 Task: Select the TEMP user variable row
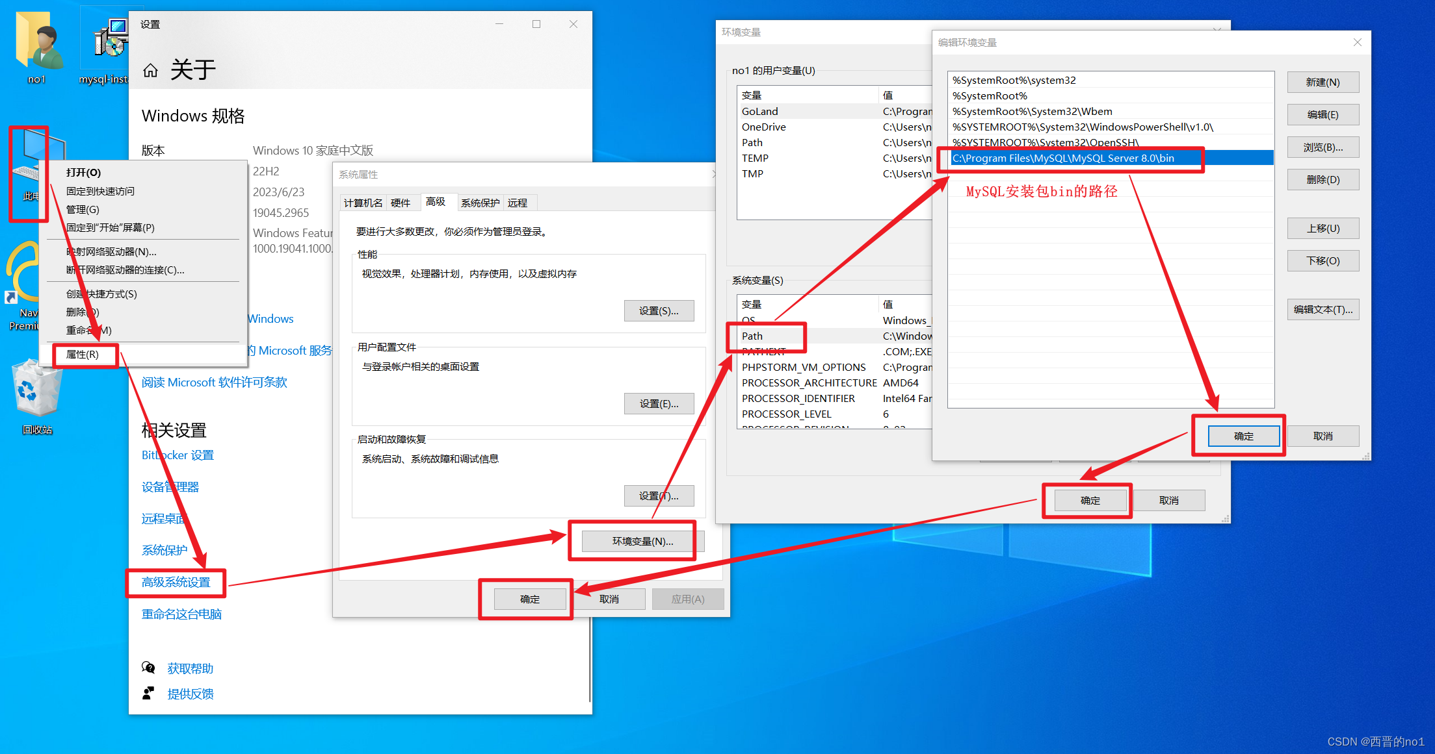click(x=836, y=158)
